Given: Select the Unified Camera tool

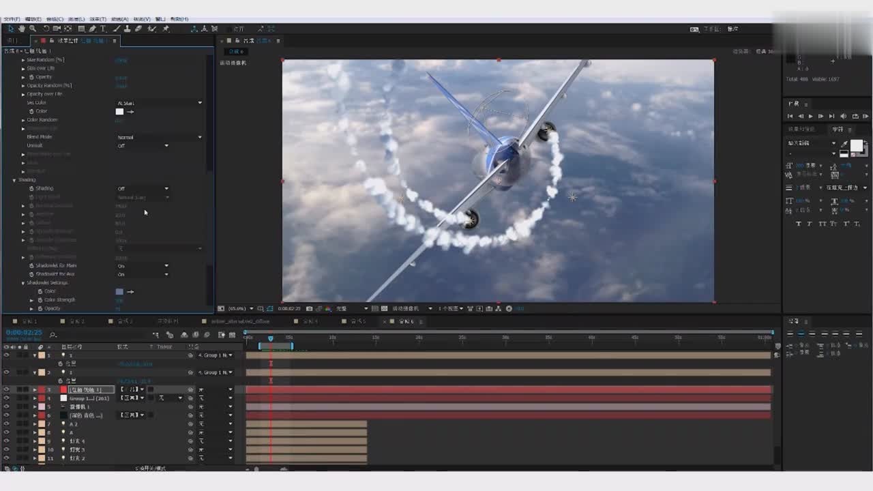Looking at the screenshot, I should pyautogui.click(x=57, y=29).
